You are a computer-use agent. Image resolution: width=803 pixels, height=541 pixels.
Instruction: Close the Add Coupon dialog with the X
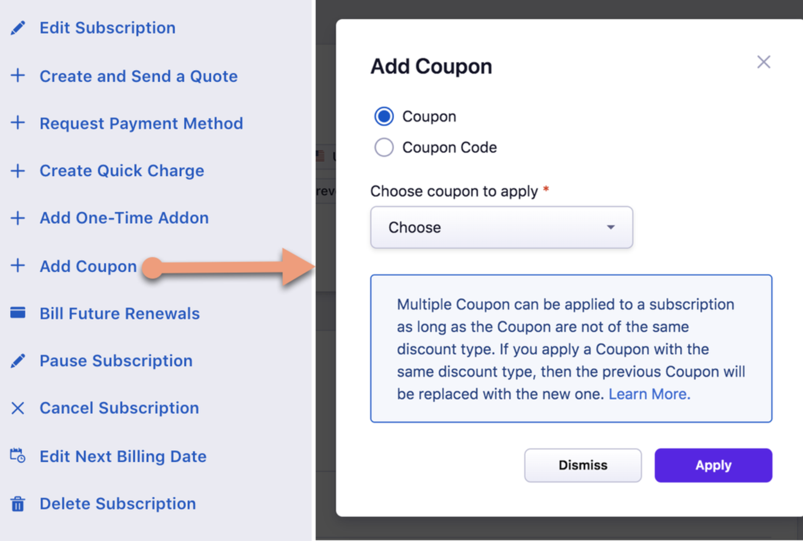(763, 62)
